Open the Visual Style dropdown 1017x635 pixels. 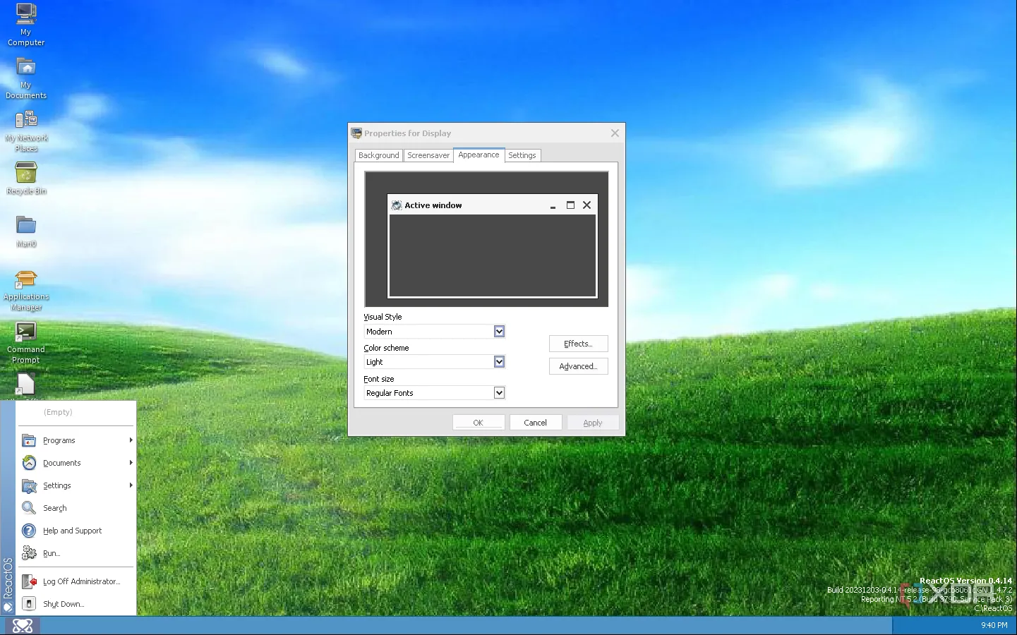pyautogui.click(x=499, y=332)
